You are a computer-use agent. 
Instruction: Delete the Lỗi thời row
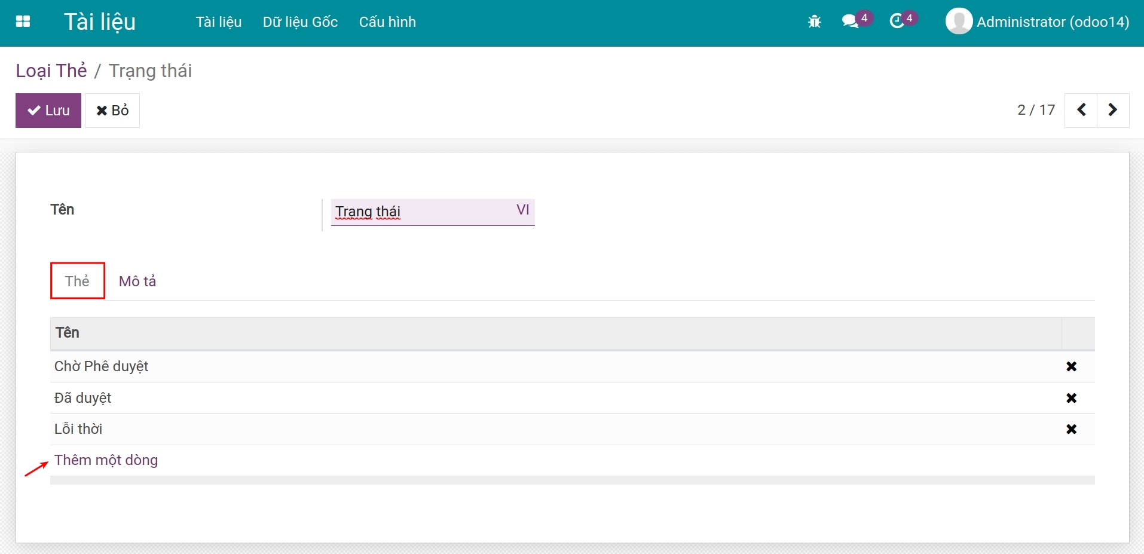tap(1072, 429)
